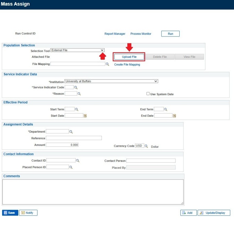Viewport: 234px width, 230px height.
Task: Expand the Institution dropdown
Action: click(x=111, y=81)
